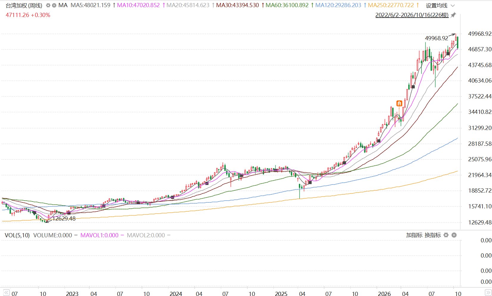Viewport: 492px width, 296px height.
Task: Open VOL indicator settings gear
Action: pyautogui.click(x=446, y=235)
